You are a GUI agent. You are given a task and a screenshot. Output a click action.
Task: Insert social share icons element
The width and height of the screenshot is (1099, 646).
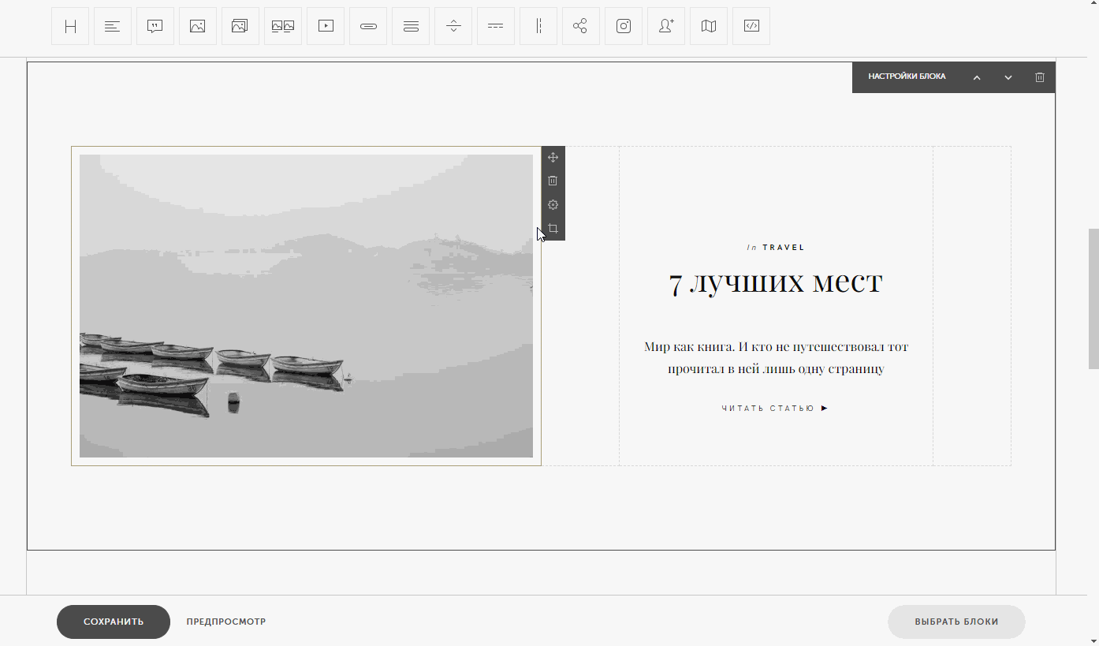tap(581, 26)
